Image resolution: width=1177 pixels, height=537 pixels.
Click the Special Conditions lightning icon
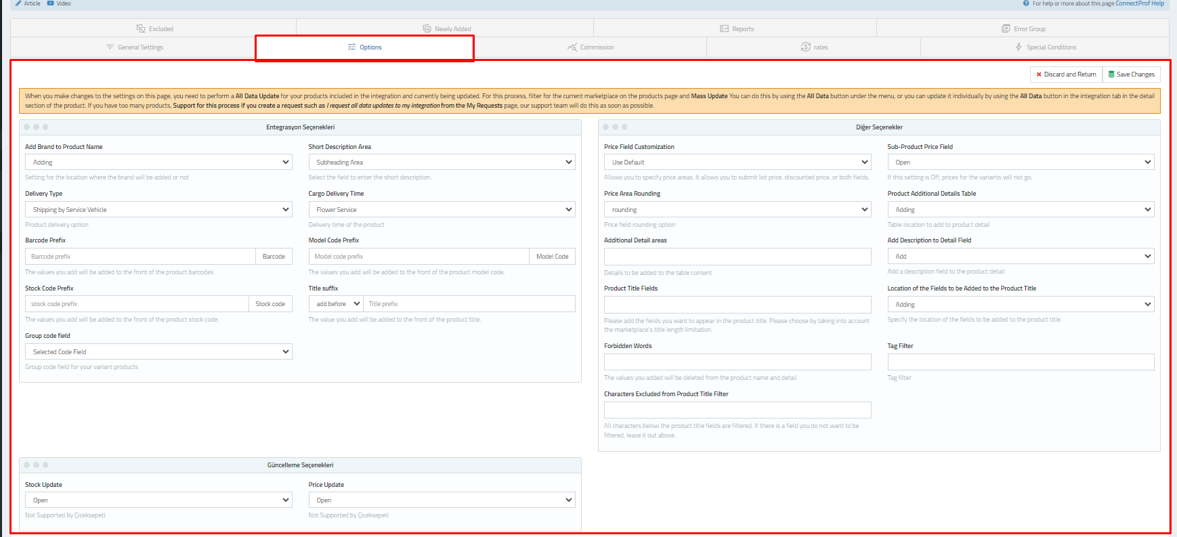click(1019, 47)
